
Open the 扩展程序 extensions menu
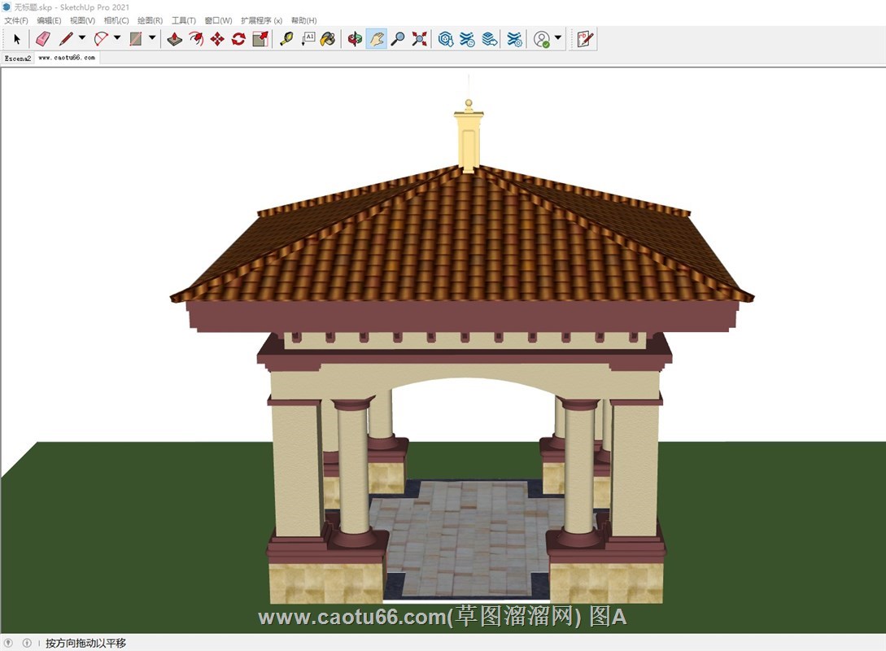(261, 20)
